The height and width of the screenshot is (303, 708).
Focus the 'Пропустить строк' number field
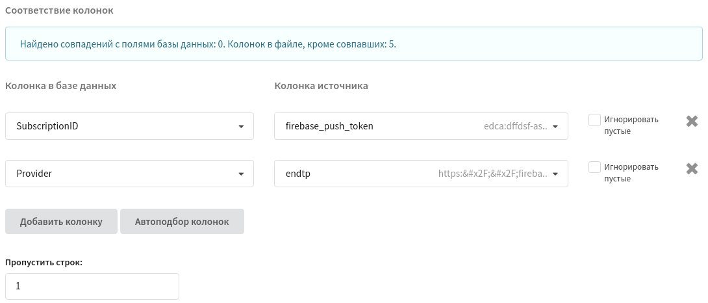pyautogui.click(x=92, y=286)
